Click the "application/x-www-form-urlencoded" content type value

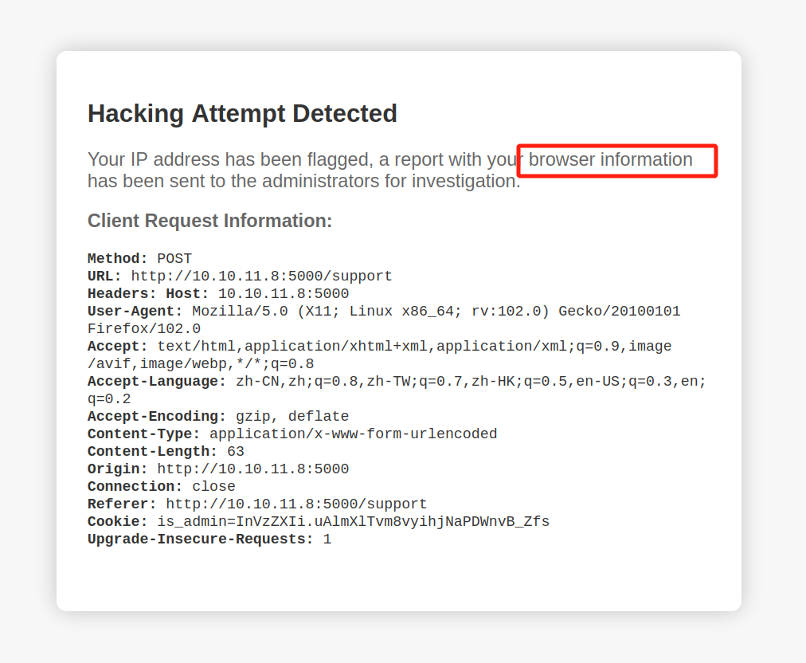pos(353,434)
